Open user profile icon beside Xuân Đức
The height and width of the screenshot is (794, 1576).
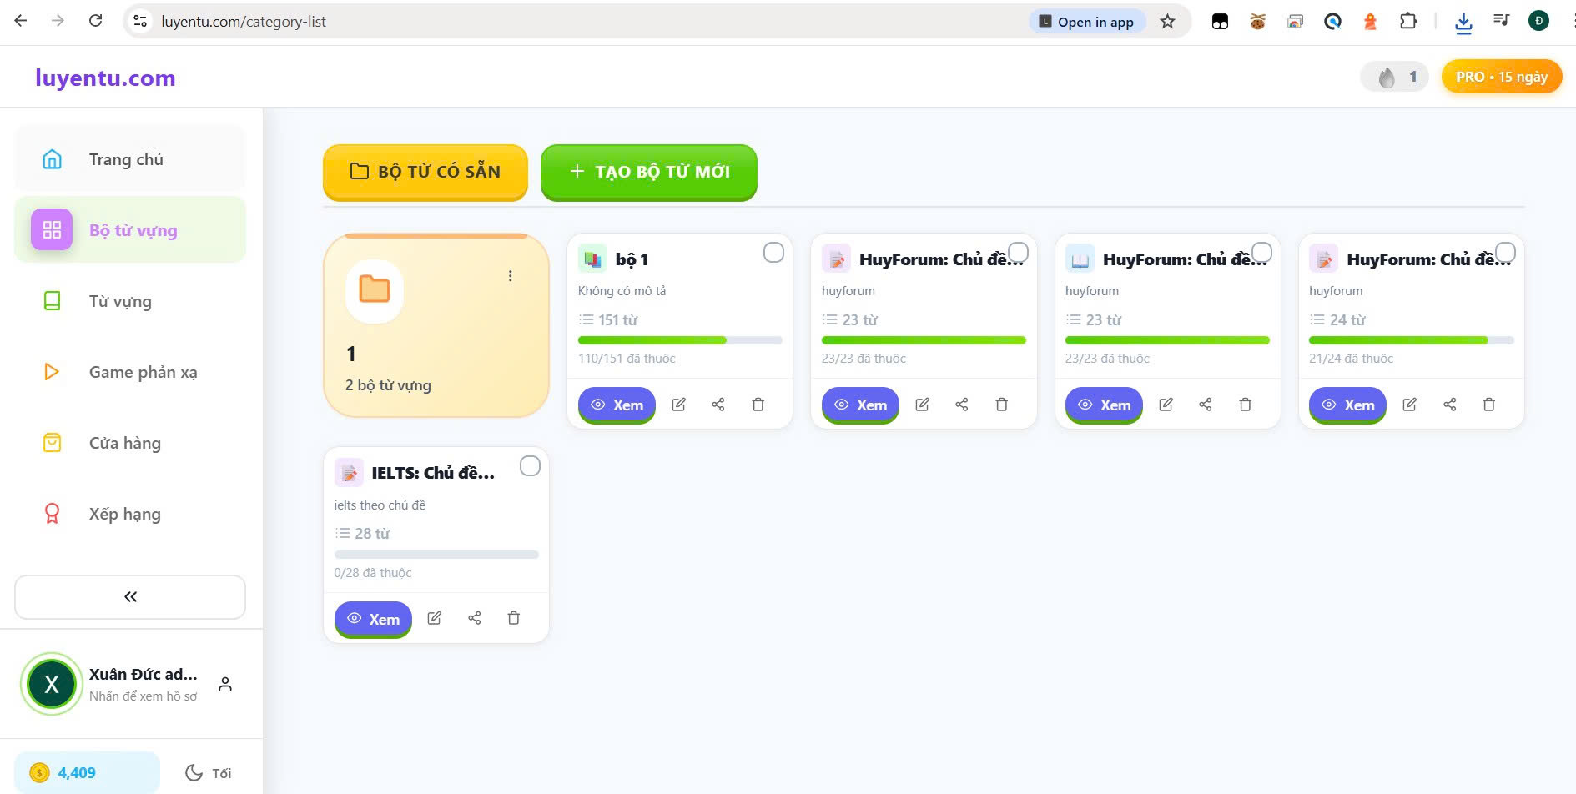click(x=225, y=684)
